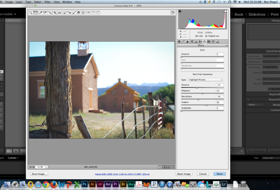Open the Select menu in menu bar
The image size is (280, 190).
[38, 2]
